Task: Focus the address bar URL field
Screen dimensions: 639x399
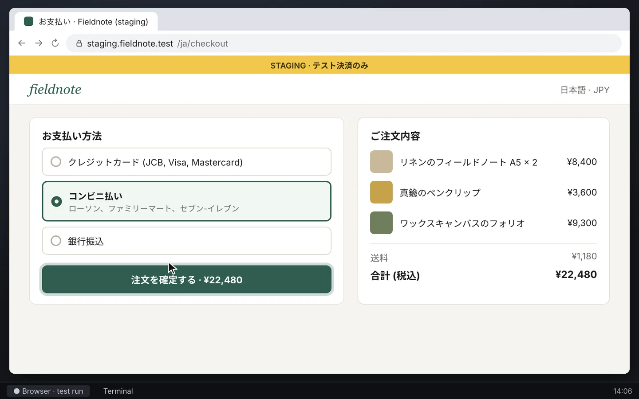Action: click(343, 43)
